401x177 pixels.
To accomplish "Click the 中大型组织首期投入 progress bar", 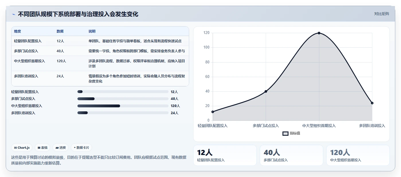I will (x=123, y=106).
